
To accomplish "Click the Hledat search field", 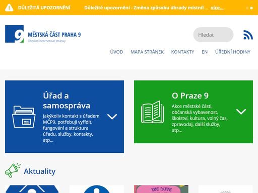I will click(213, 35).
